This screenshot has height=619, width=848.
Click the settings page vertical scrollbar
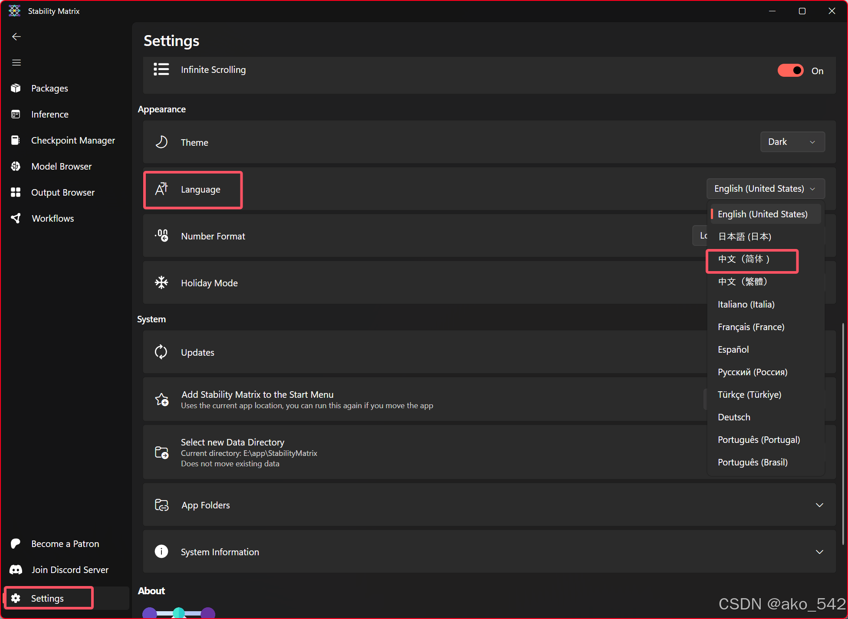tap(843, 434)
